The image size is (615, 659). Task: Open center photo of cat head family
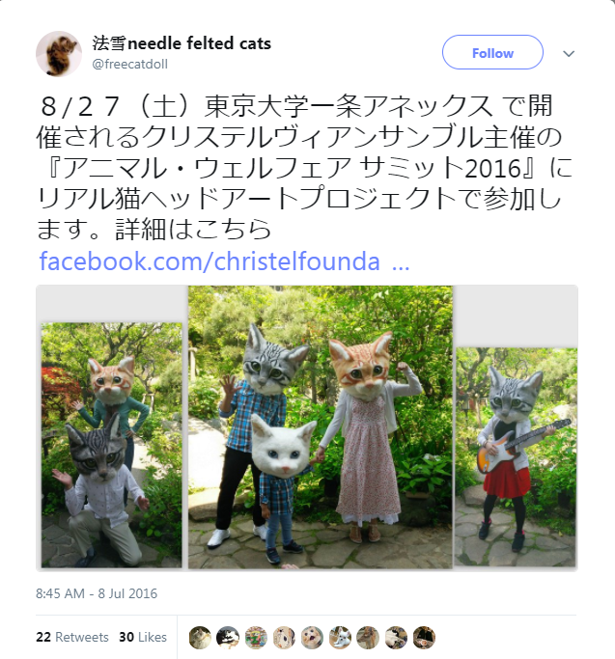tap(321, 427)
